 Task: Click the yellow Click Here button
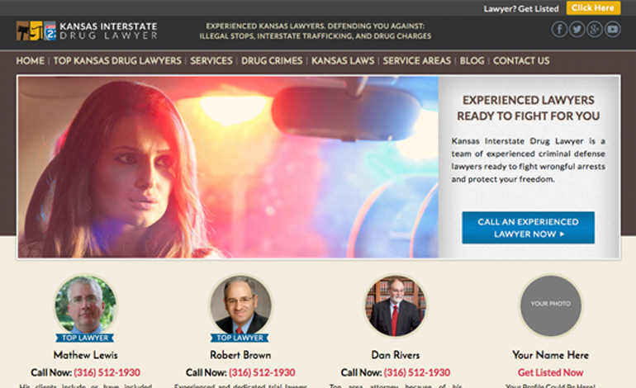click(593, 8)
